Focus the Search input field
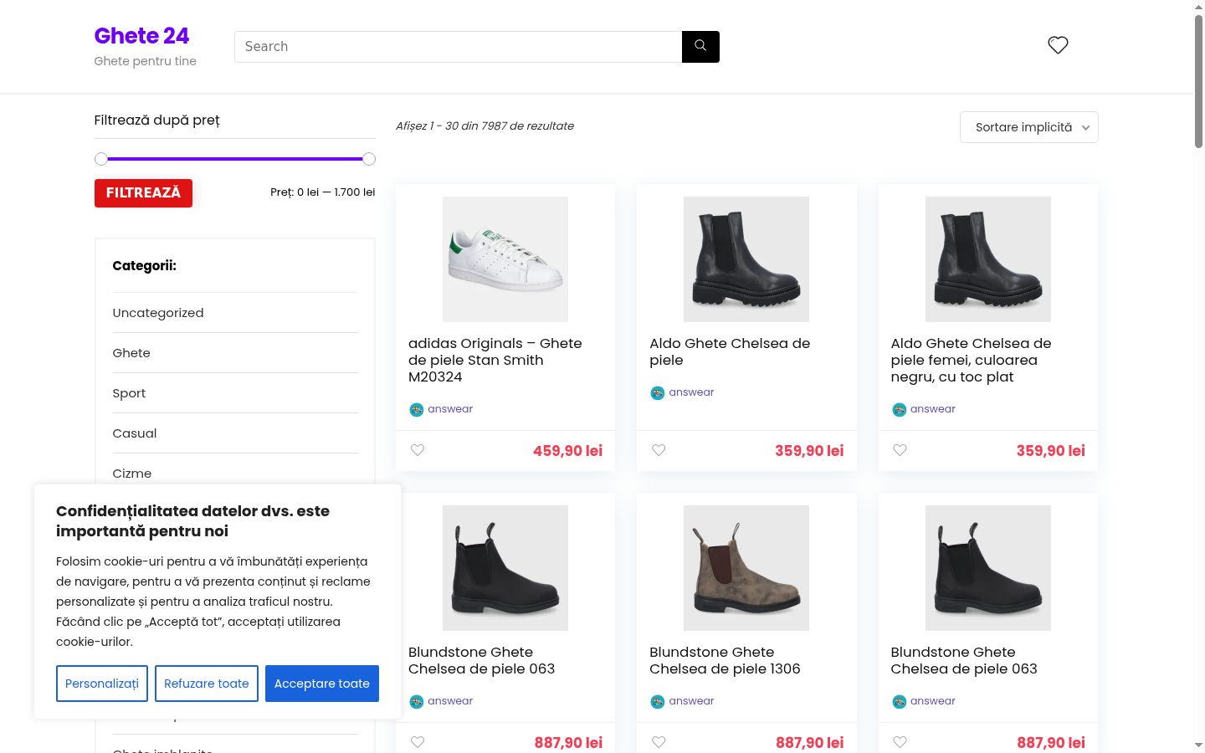 [459, 47]
